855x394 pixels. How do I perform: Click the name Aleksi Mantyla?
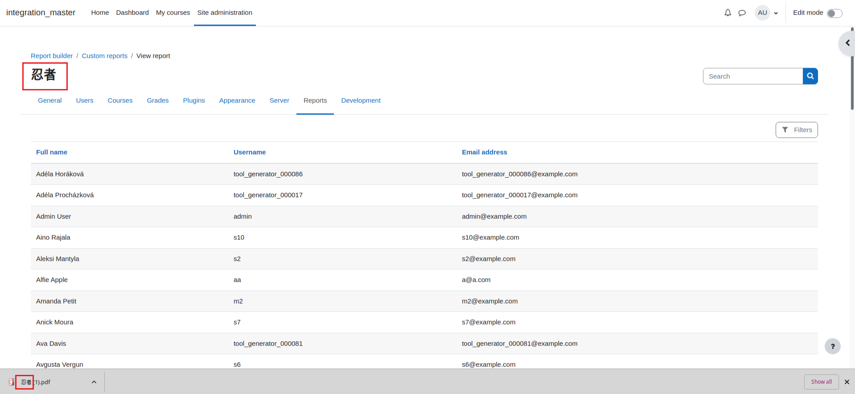[x=58, y=259]
